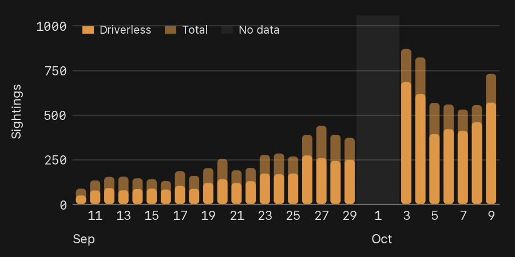515x257 pixels.
Task: Click the 1000 y-axis label
Action: (51, 26)
